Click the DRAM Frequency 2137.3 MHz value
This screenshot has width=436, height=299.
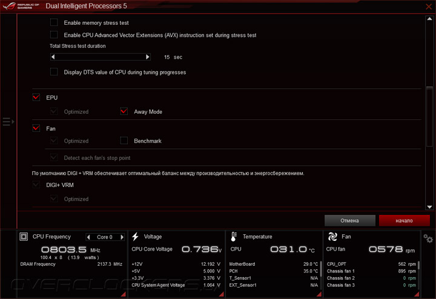click(110, 264)
